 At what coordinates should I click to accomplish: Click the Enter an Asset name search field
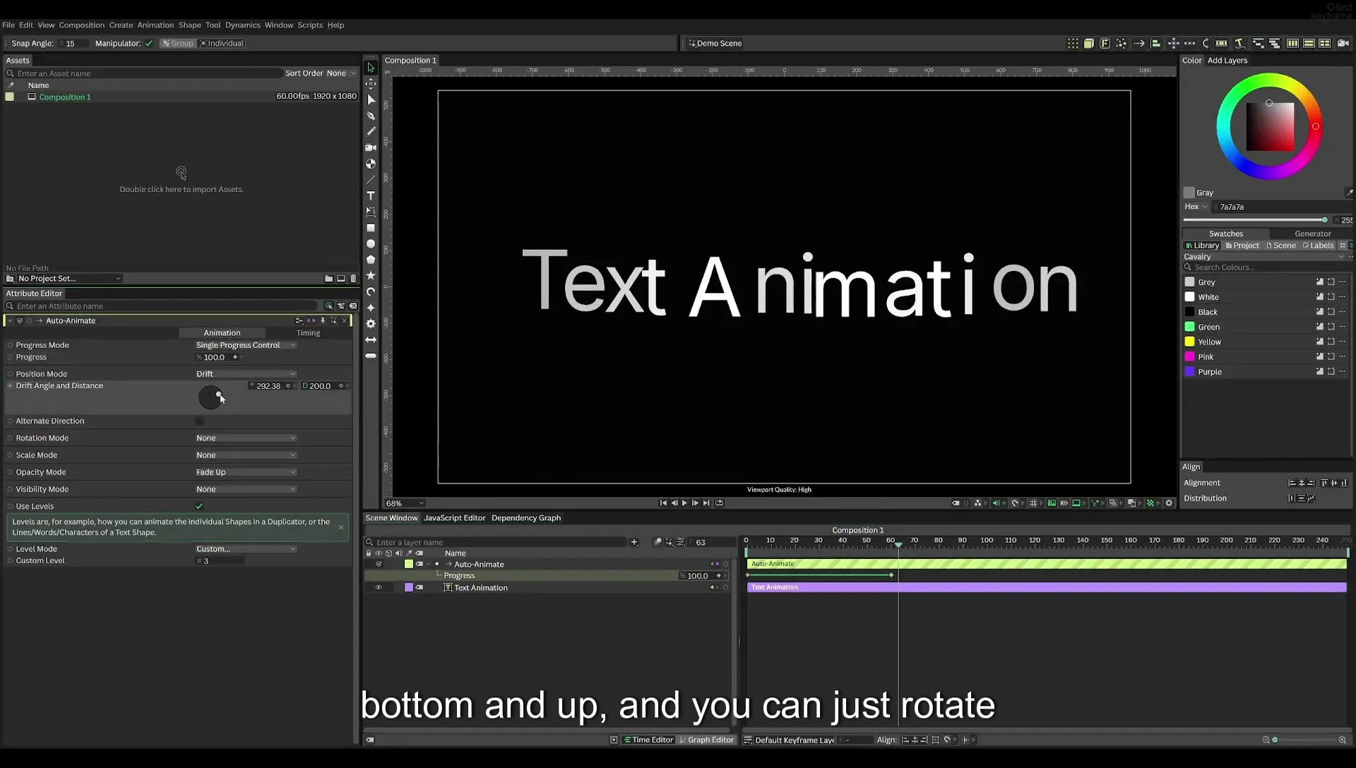pos(145,73)
